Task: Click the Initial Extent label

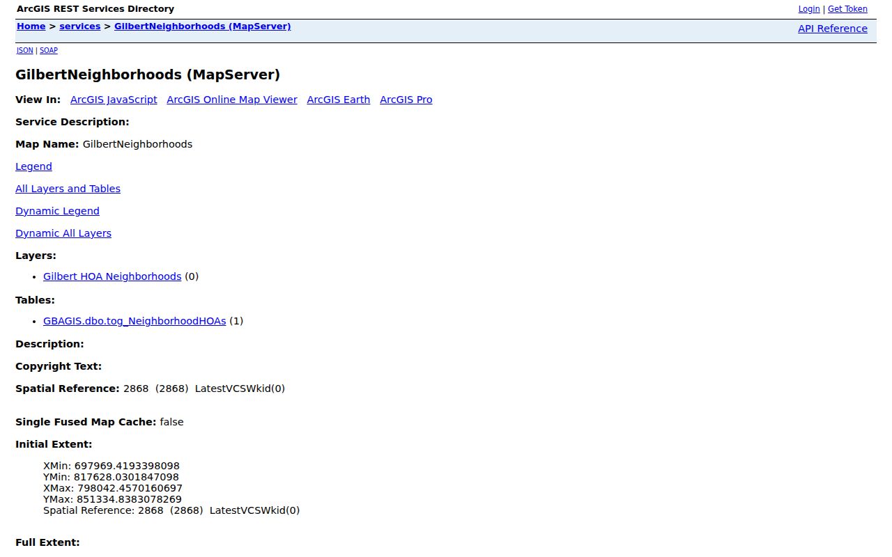Action: (54, 444)
